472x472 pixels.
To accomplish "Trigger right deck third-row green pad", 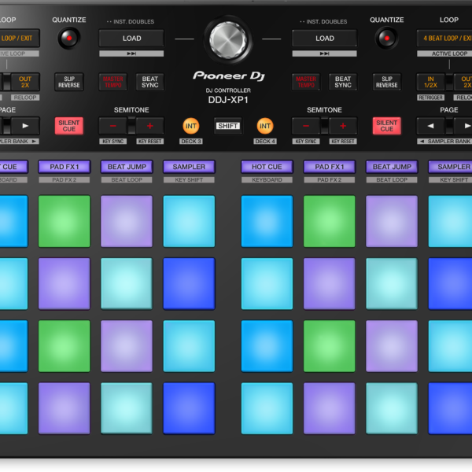I will (x=330, y=346).
